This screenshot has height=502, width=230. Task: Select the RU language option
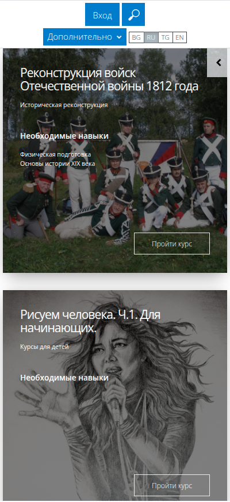pyautogui.click(x=151, y=37)
